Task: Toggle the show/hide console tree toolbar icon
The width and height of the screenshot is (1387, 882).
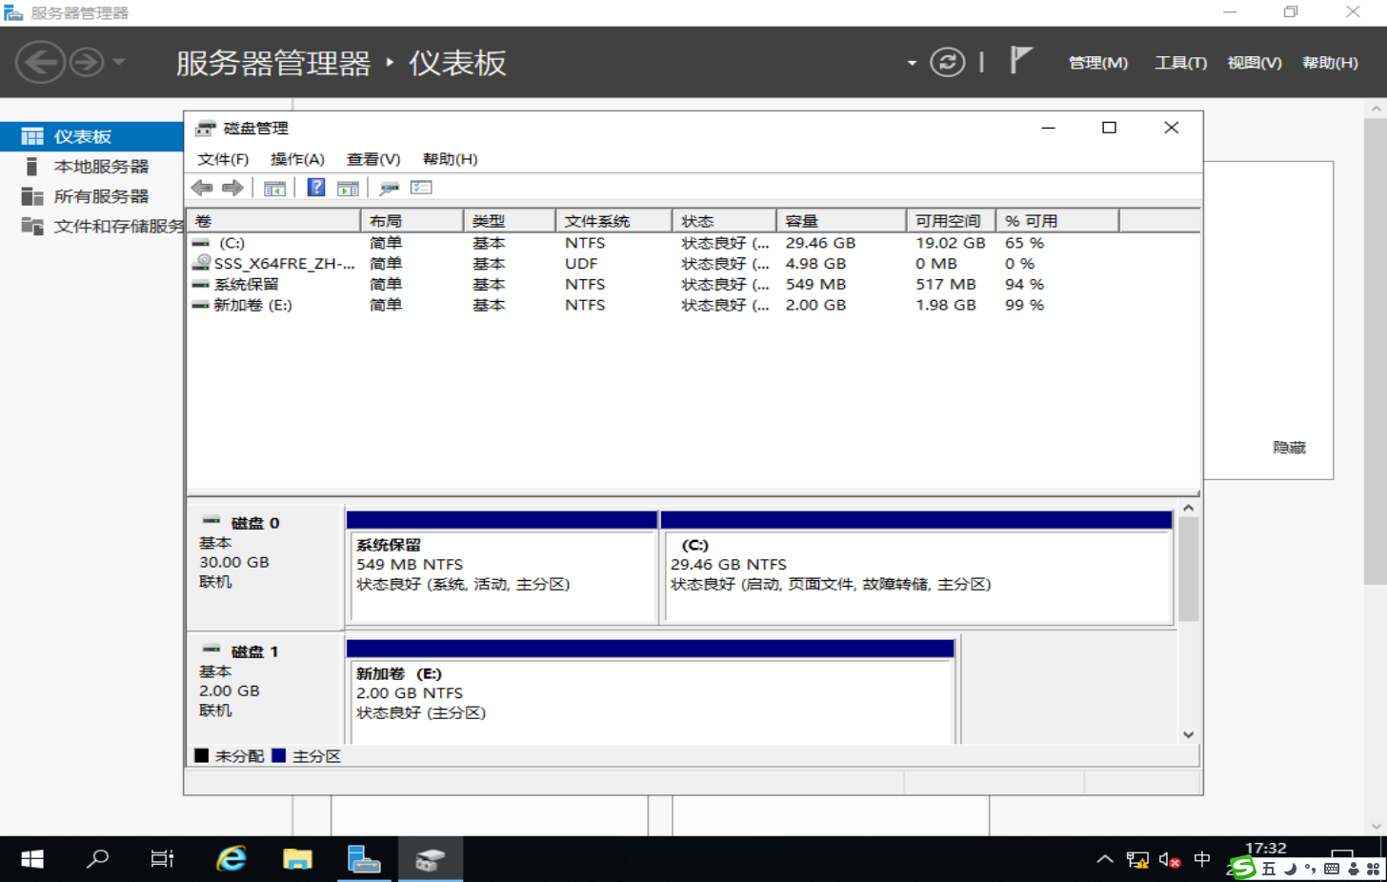Action: (276, 187)
